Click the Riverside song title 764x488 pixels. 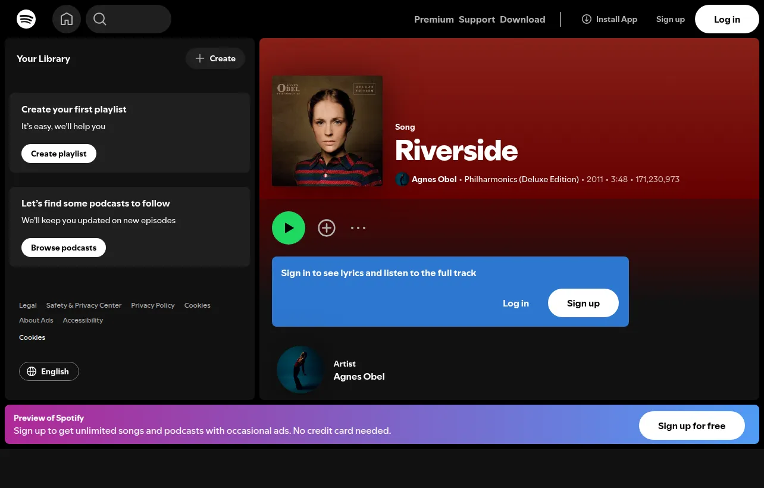[456, 151]
